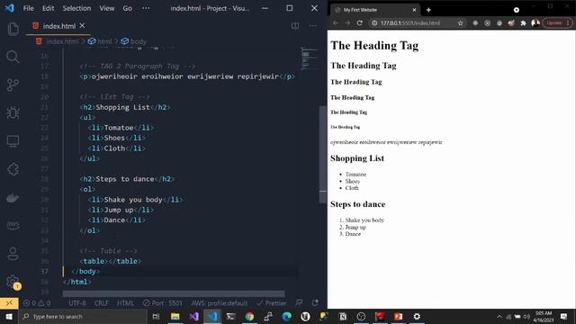Screen dimensions: 576x324
Task: Change the UTF-8 encoding in the status bar
Action: [76, 303]
